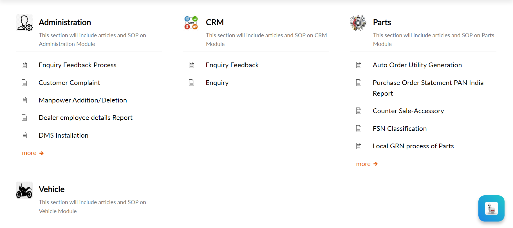The width and height of the screenshot is (513, 228).
Task: Open the Parts section heading
Action: pyautogui.click(x=382, y=23)
